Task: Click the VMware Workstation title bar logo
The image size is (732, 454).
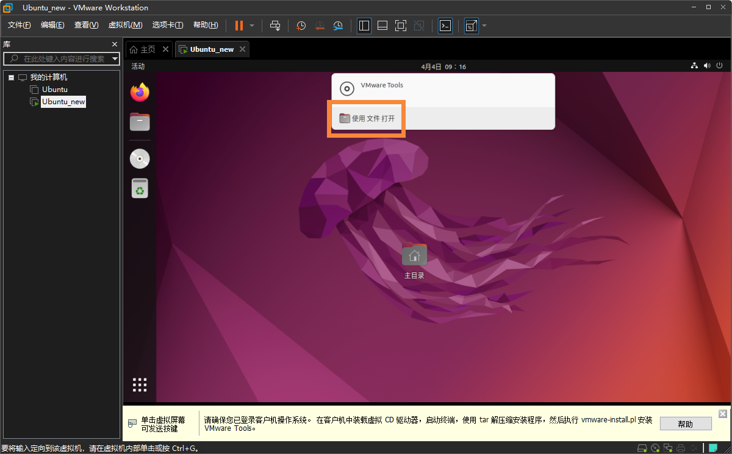Action: [x=9, y=8]
